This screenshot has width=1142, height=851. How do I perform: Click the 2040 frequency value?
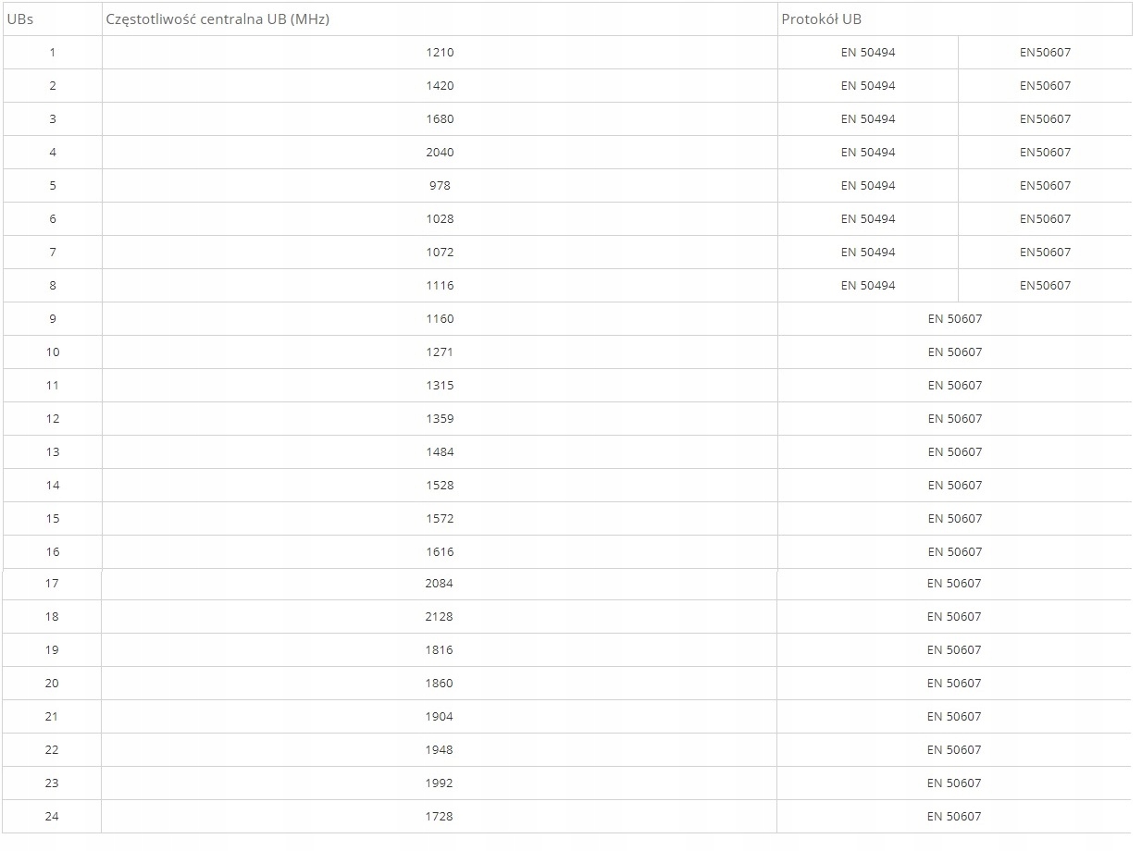(x=440, y=153)
